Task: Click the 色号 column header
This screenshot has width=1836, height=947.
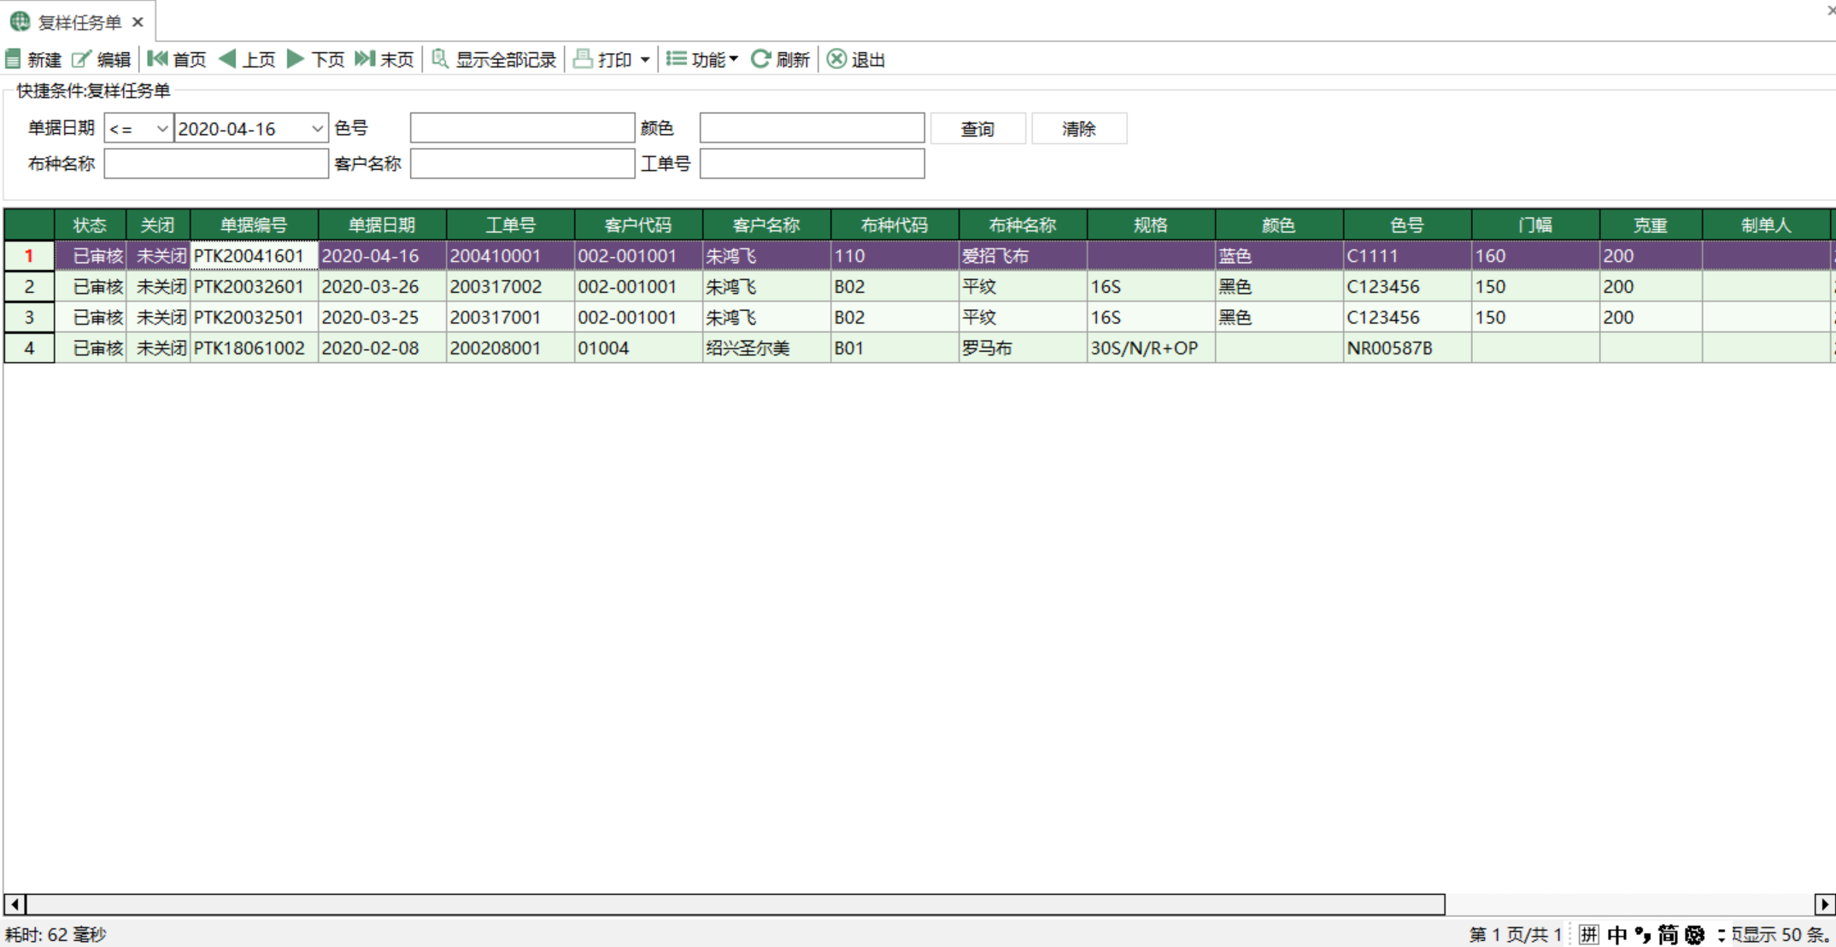Action: click(x=1407, y=225)
